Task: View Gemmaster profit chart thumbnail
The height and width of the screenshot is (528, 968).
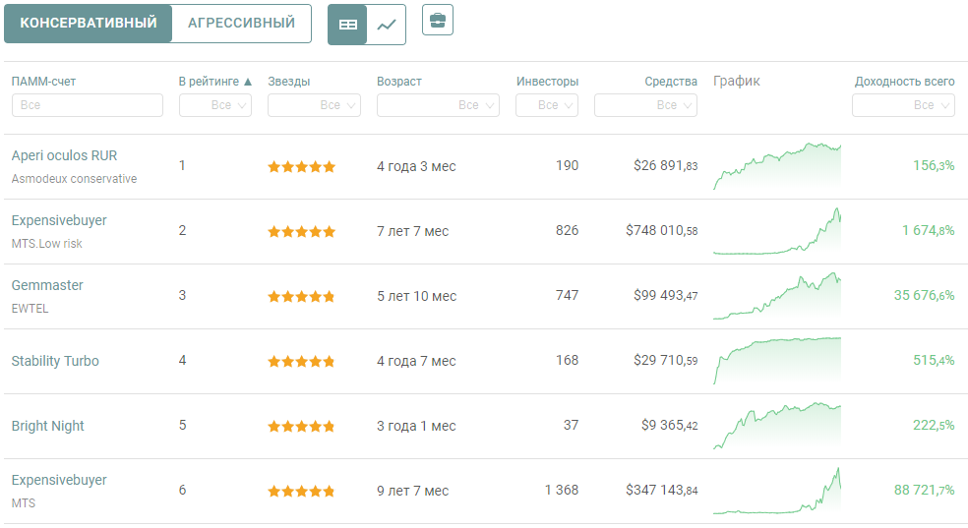Action: tap(777, 295)
